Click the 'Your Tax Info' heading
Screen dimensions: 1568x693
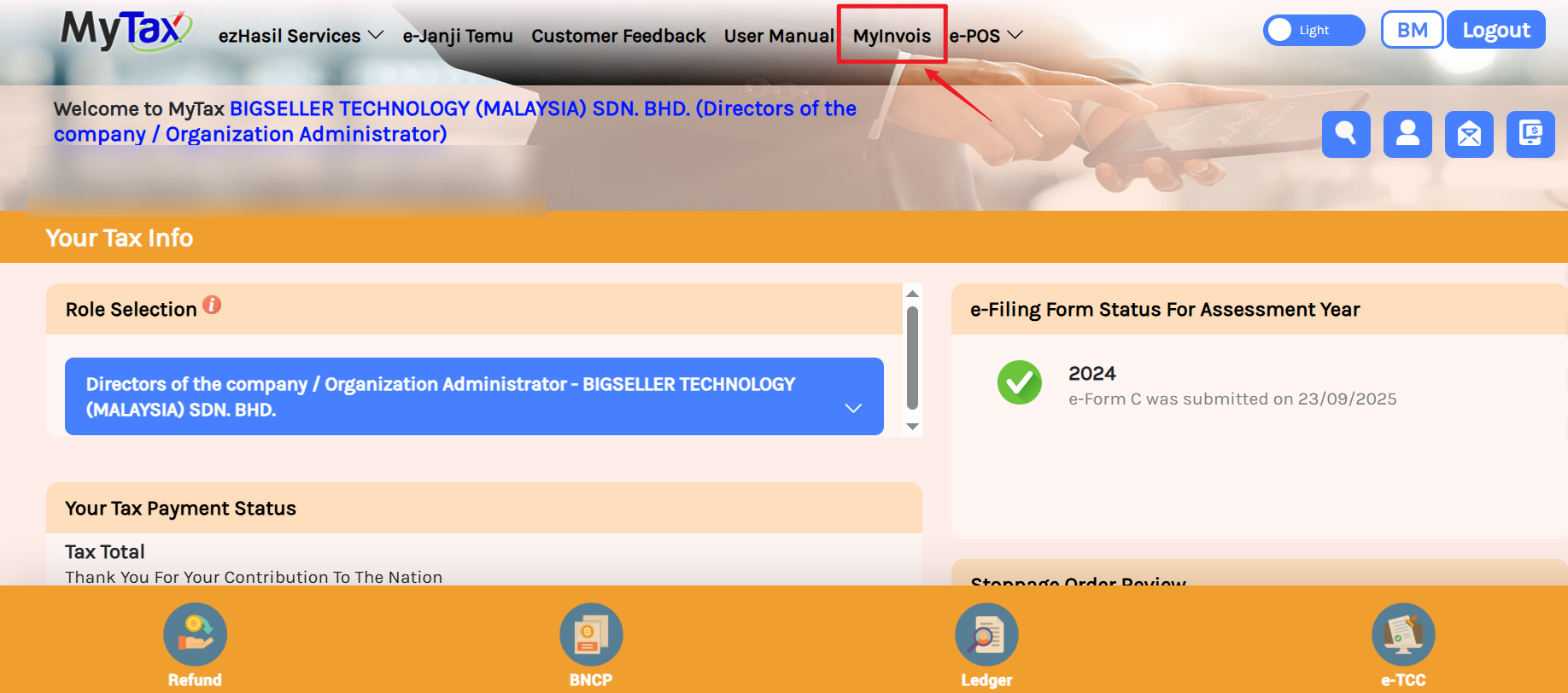(x=119, y=238)
